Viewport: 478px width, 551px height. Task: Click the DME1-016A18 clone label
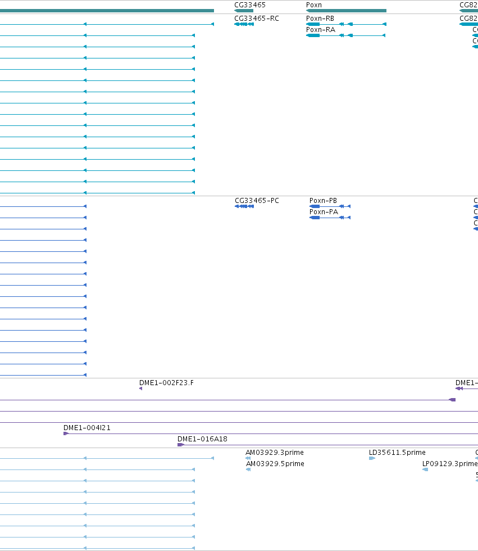(x=203, y=439)
